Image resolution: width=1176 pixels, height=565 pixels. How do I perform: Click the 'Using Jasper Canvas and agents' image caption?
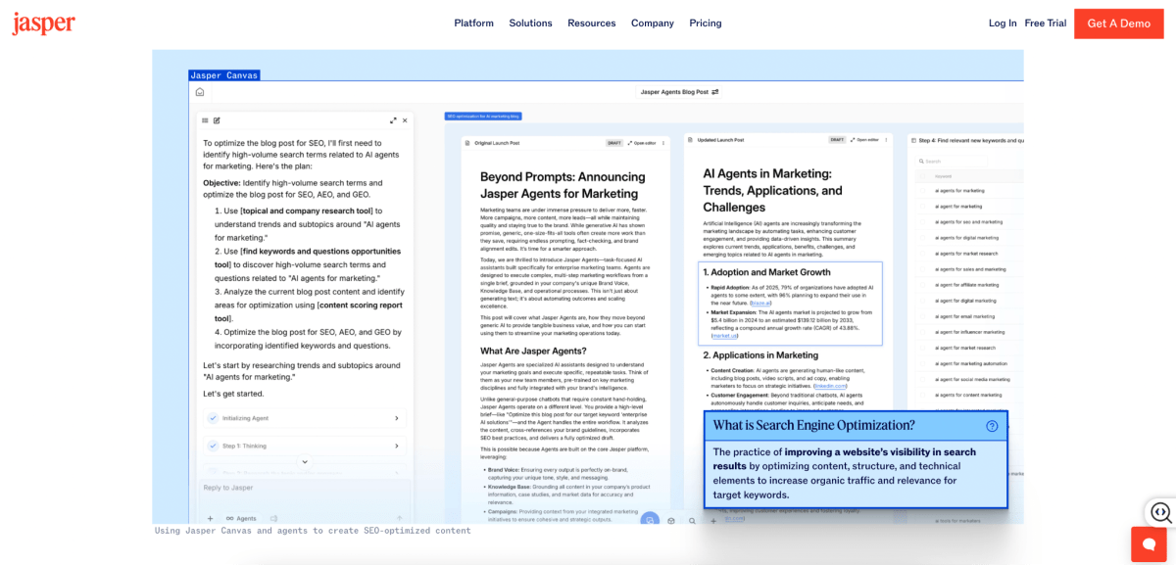(313, 531)
